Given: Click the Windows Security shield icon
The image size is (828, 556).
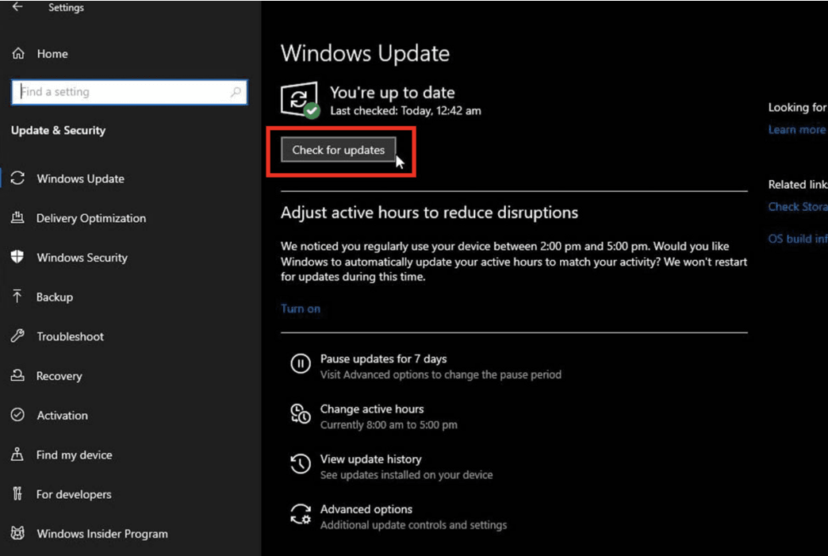Looking at the screenshot, I should [17, 257].
